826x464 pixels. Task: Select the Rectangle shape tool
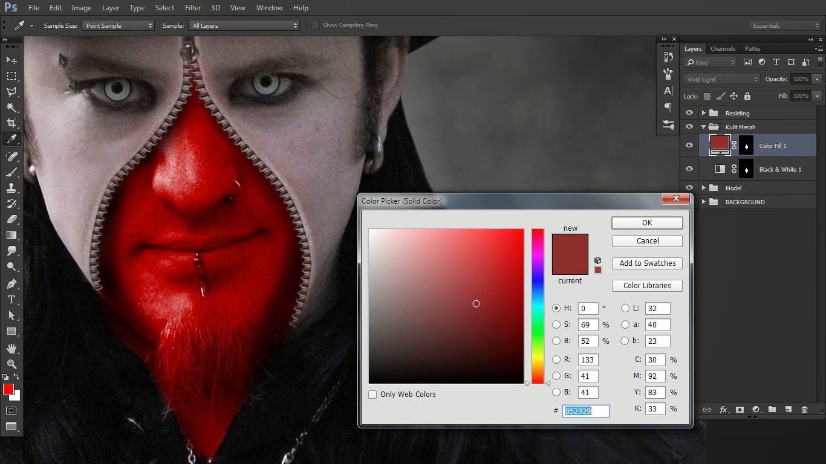click(x=11, y=331)
